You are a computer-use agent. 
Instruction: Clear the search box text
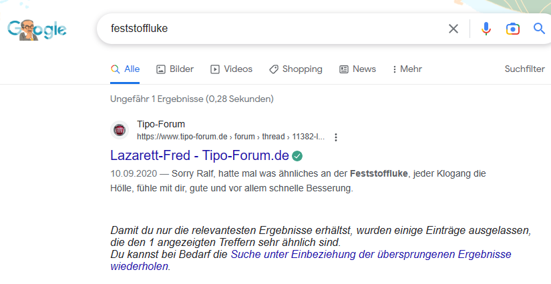pos(453,29)
